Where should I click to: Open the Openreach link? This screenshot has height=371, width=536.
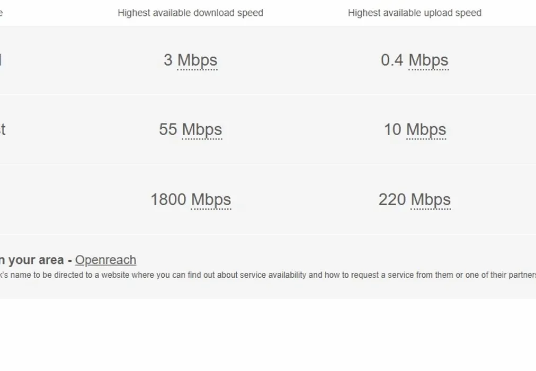[105, 260]
